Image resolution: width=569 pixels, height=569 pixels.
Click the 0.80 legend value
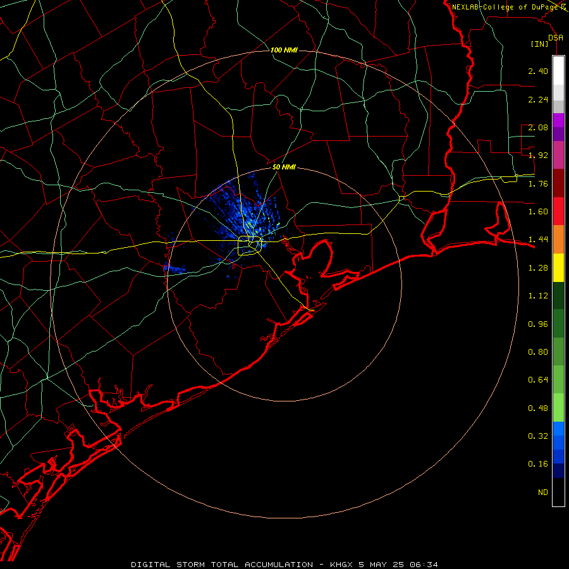tap(538, 352)
